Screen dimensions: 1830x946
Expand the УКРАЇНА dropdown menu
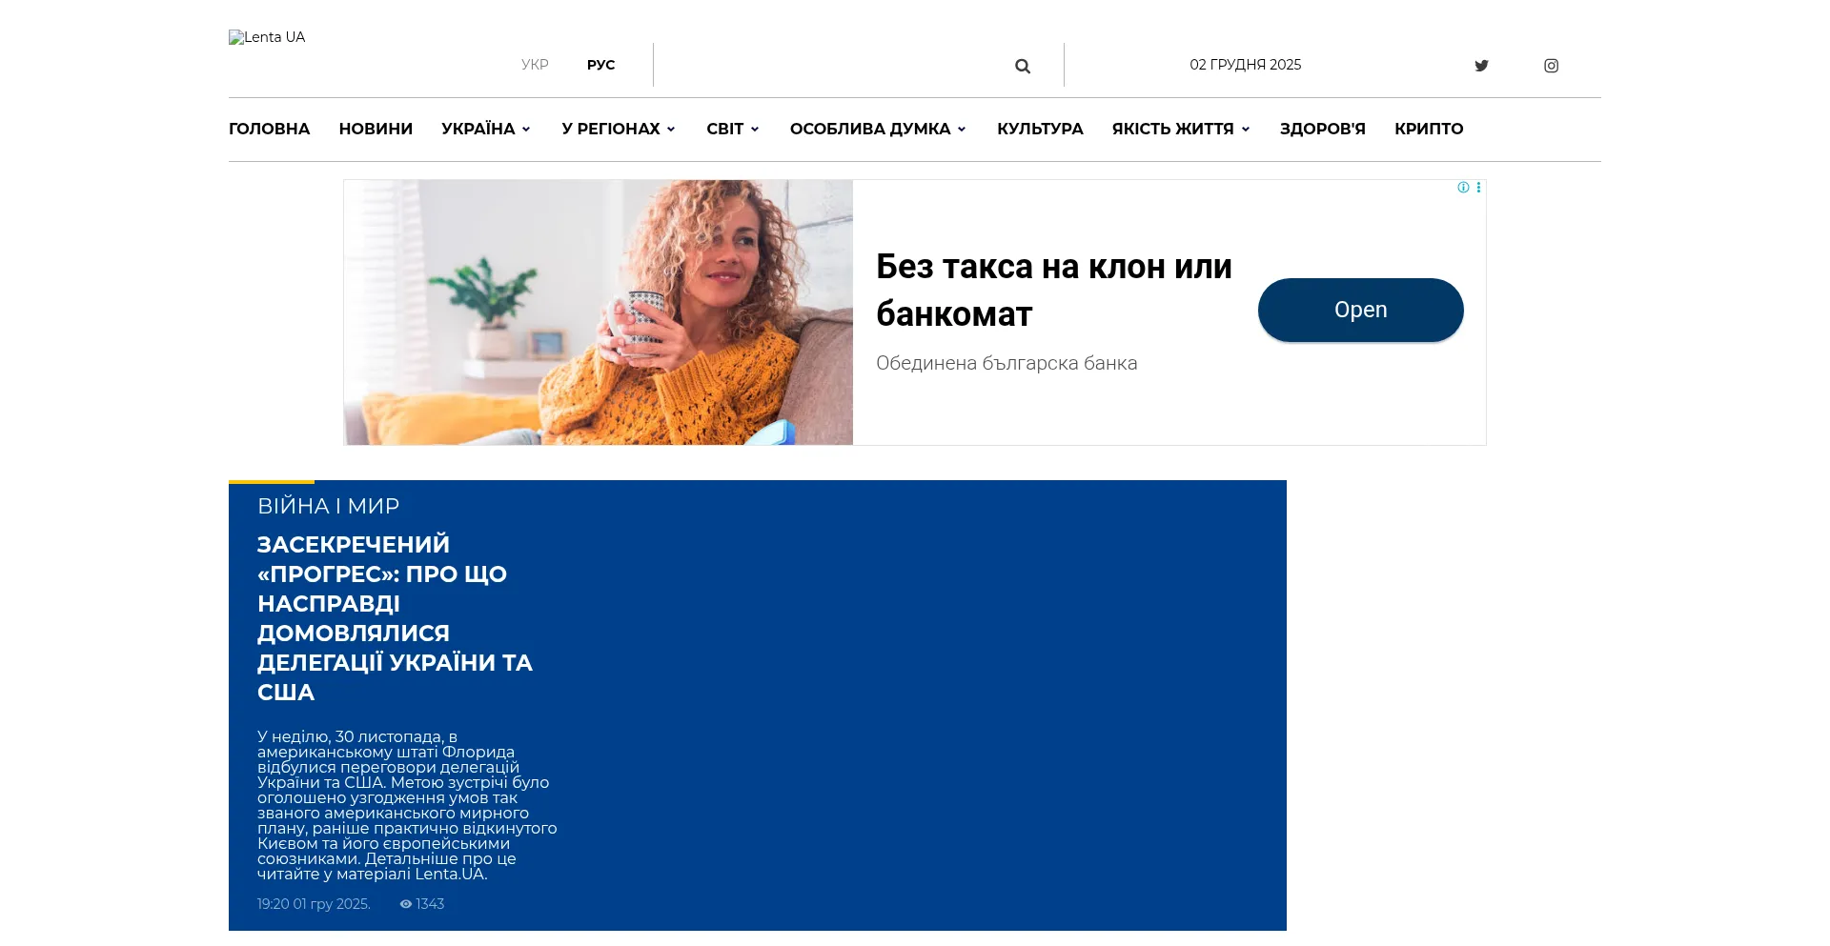pos(486,129)
